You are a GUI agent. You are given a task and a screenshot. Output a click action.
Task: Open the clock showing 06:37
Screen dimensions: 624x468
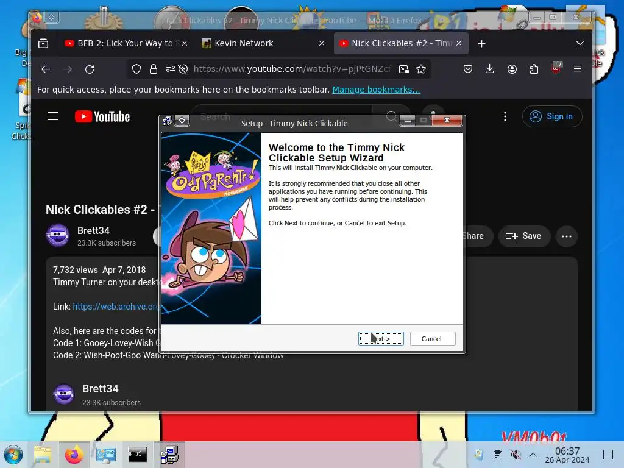pyautogui.click(x=567, y=455)
